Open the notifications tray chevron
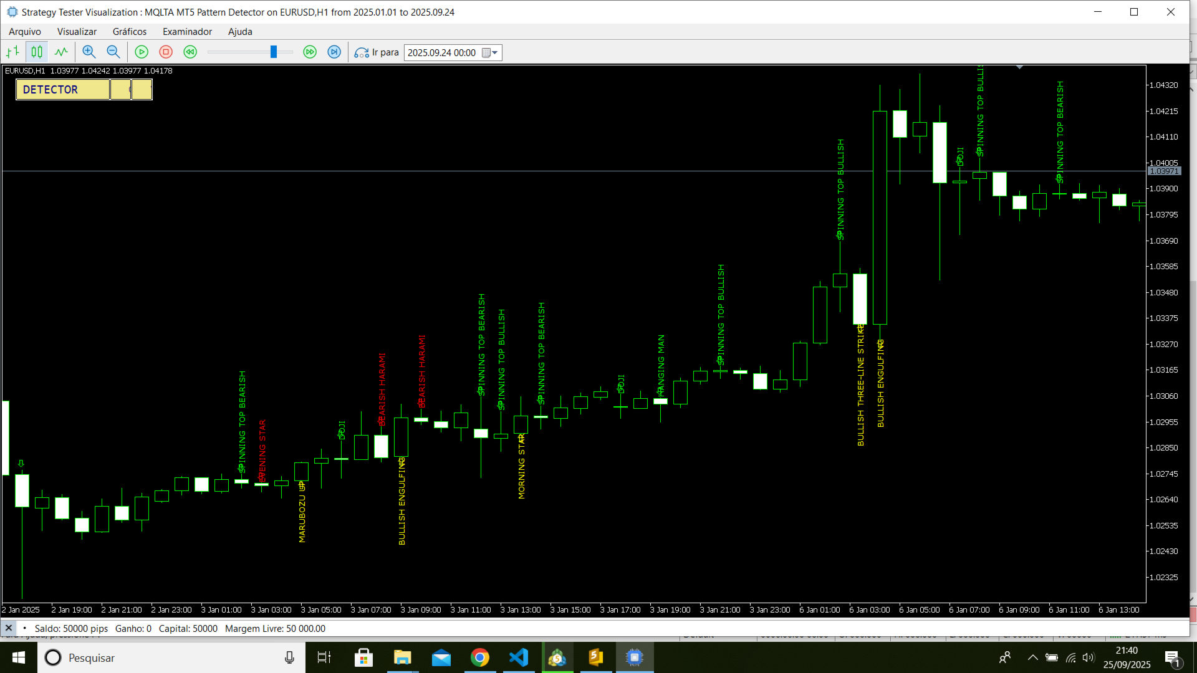 (1032, 657)
